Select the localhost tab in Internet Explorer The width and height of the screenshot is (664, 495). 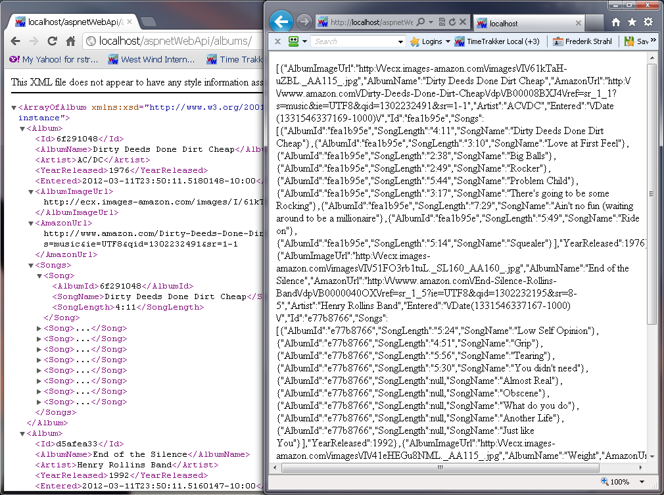503,23
